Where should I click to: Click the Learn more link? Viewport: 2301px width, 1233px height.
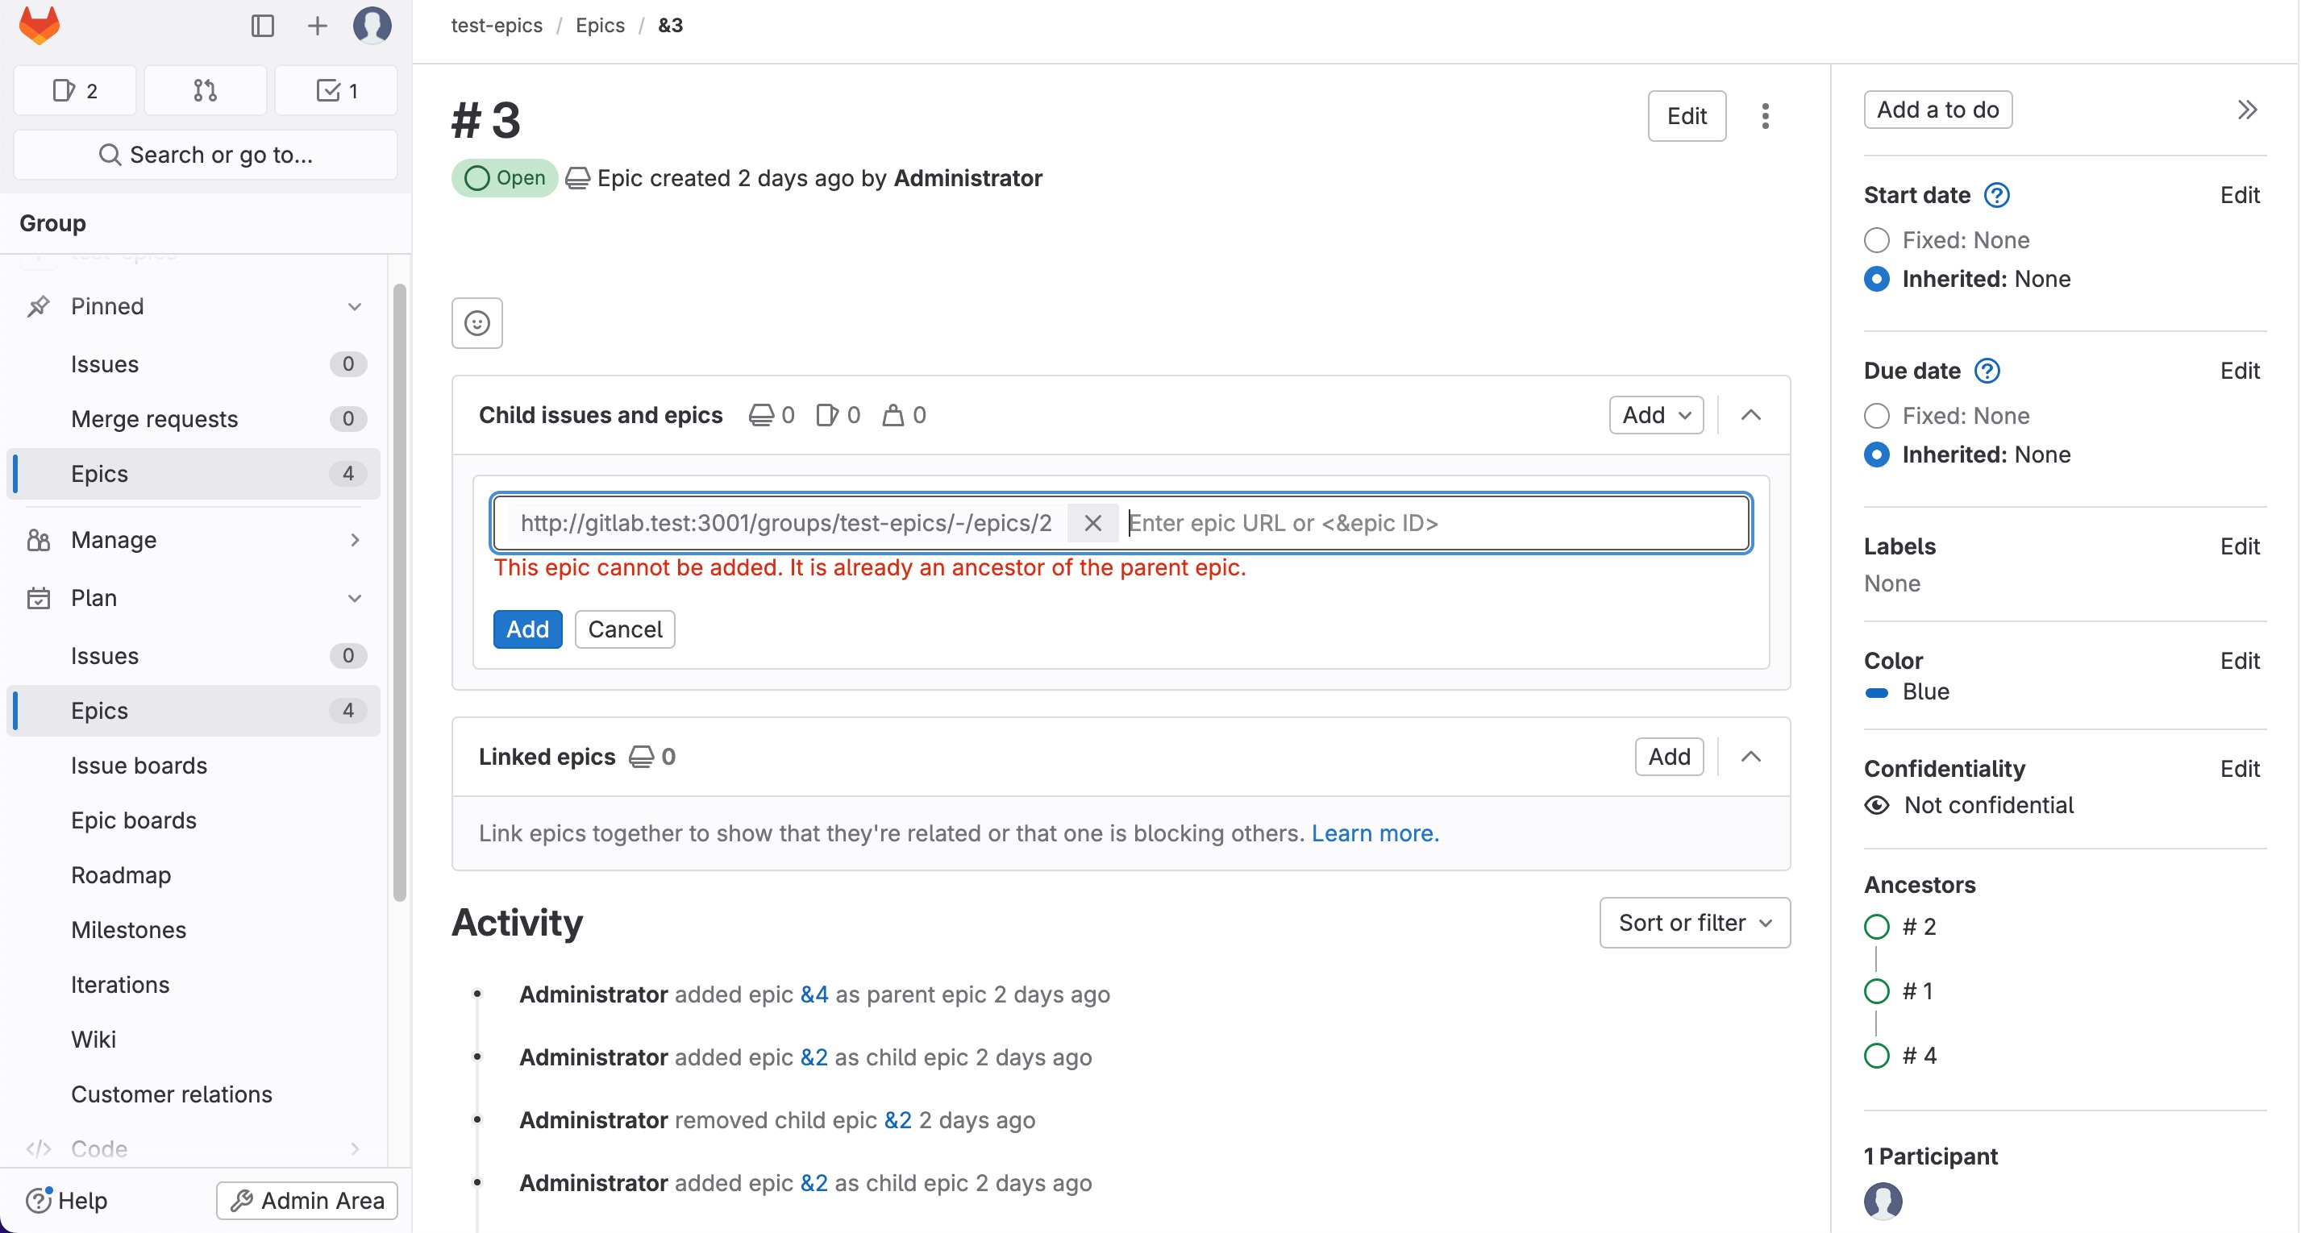click(1374, 833)
